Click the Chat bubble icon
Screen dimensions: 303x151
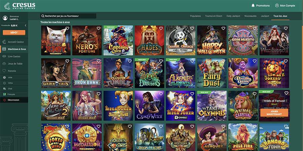click(x=4, y=89)
